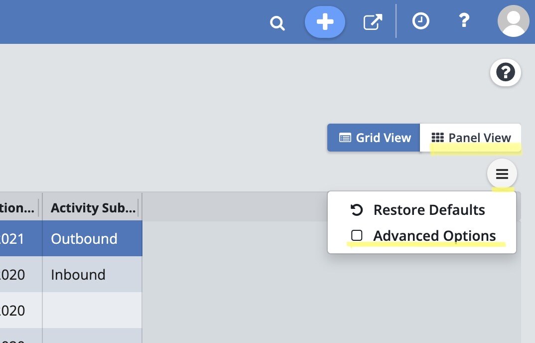535x343 pixels.
Task: Toggle the hamburger options menu button
Action: tap(502, 174)
